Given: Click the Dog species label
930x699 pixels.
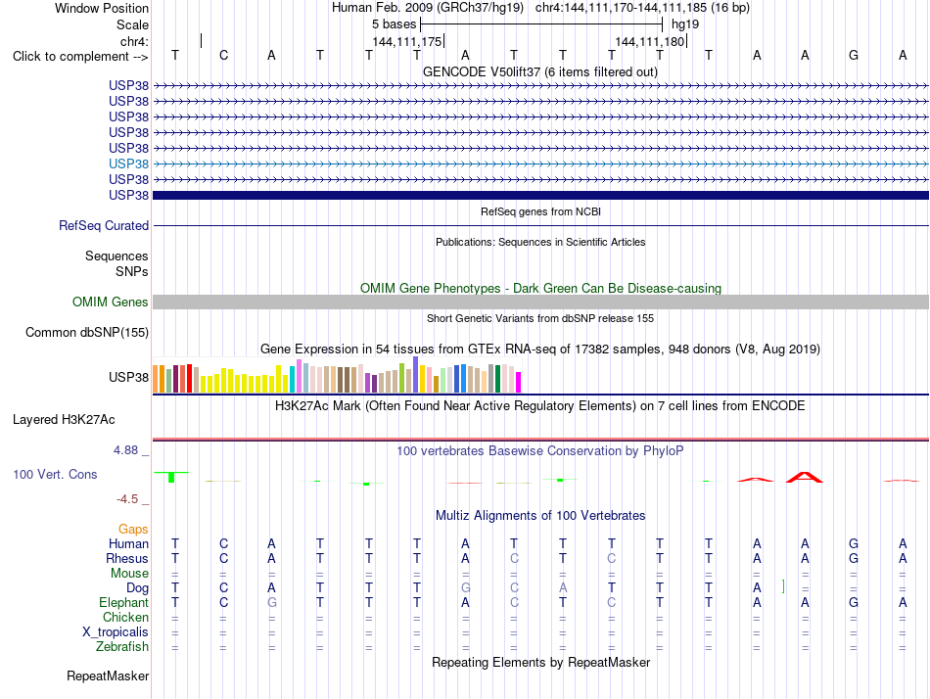Looking at the screenshot, I should 138,588.
